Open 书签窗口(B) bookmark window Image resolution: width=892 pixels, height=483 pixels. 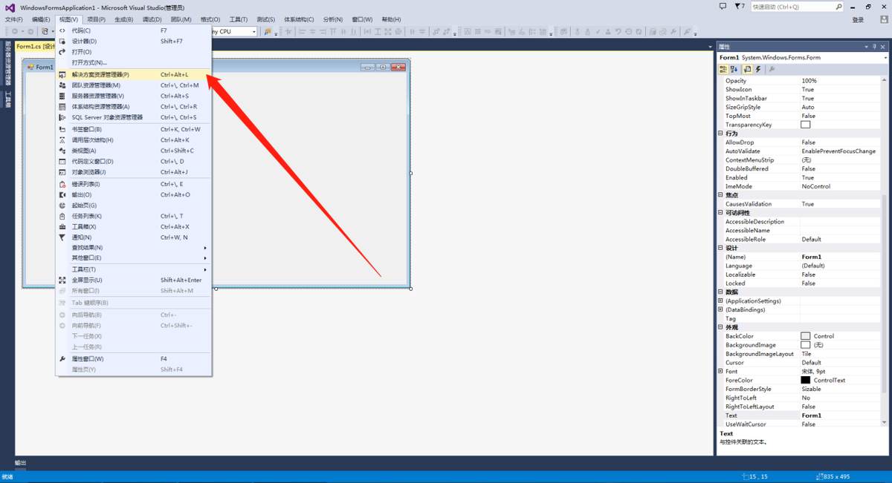pyautogui.click(x=134, y=129)
